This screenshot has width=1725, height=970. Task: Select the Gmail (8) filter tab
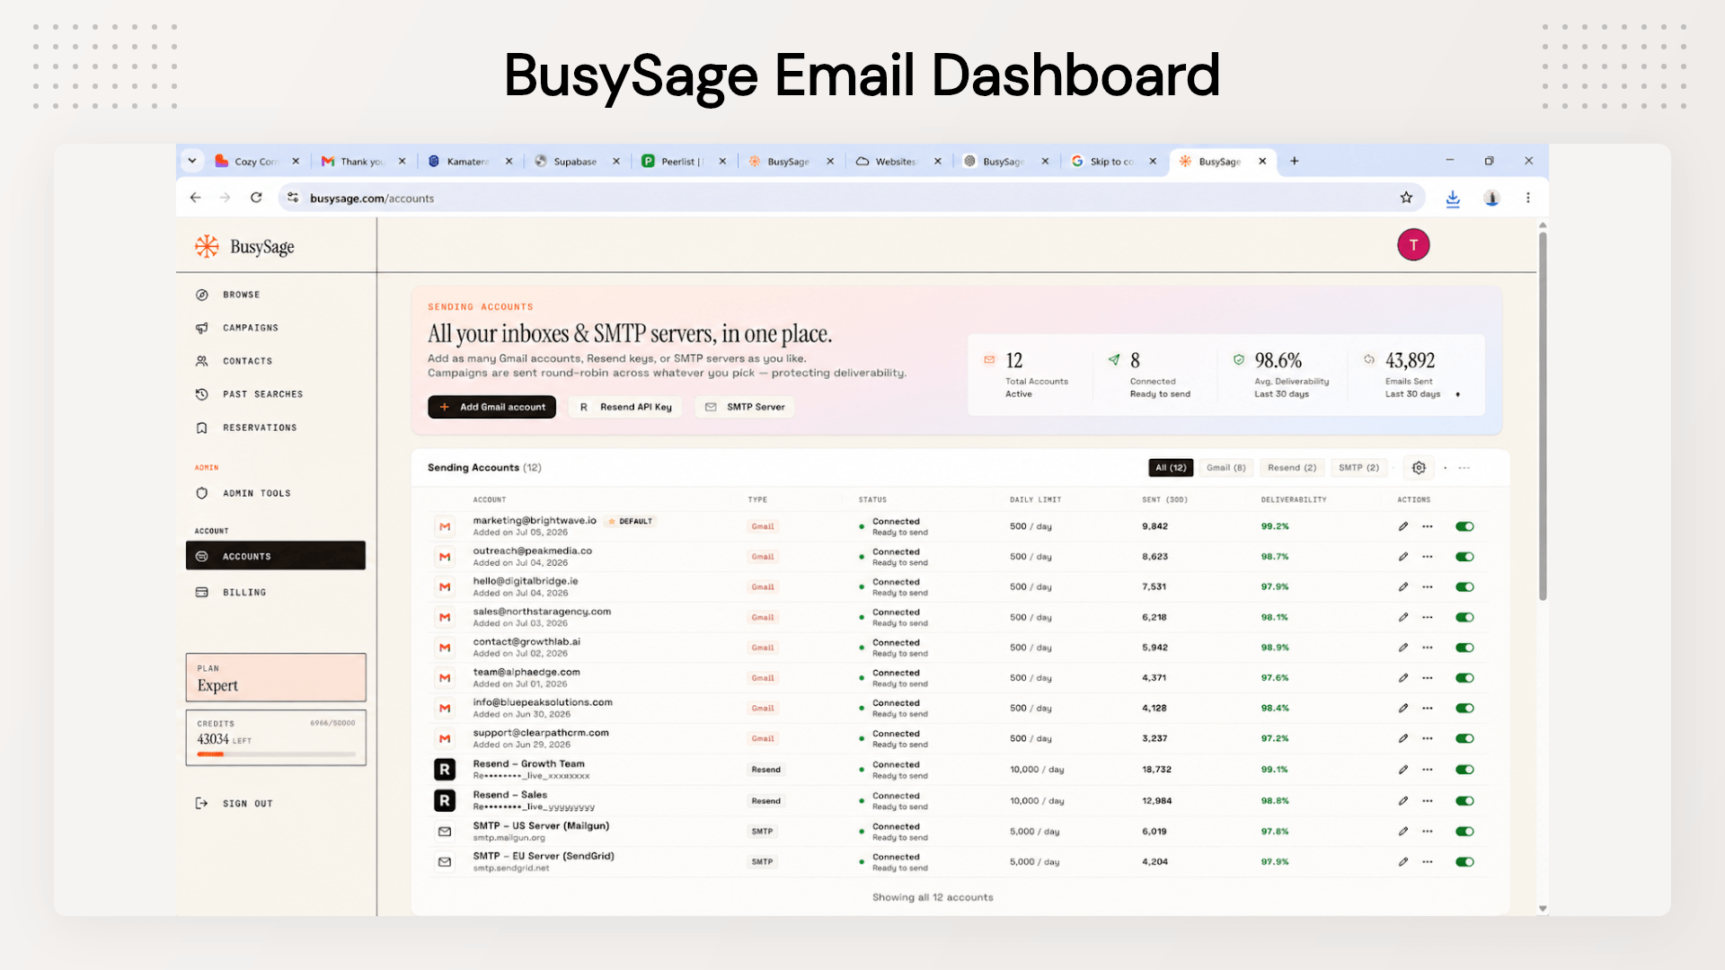(1225, 468)
